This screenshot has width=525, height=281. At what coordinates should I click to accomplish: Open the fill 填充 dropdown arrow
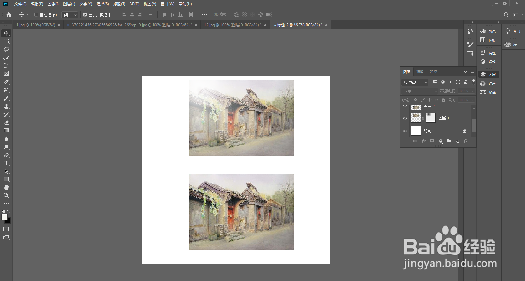click(472, 100)
